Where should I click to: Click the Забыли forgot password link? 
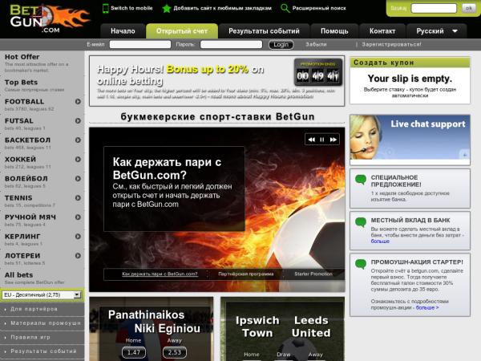pyautogui.click(x=316, y=44)
